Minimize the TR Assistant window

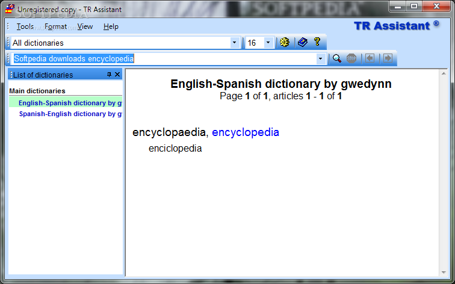pyautogui.click(x=398, y=7)
